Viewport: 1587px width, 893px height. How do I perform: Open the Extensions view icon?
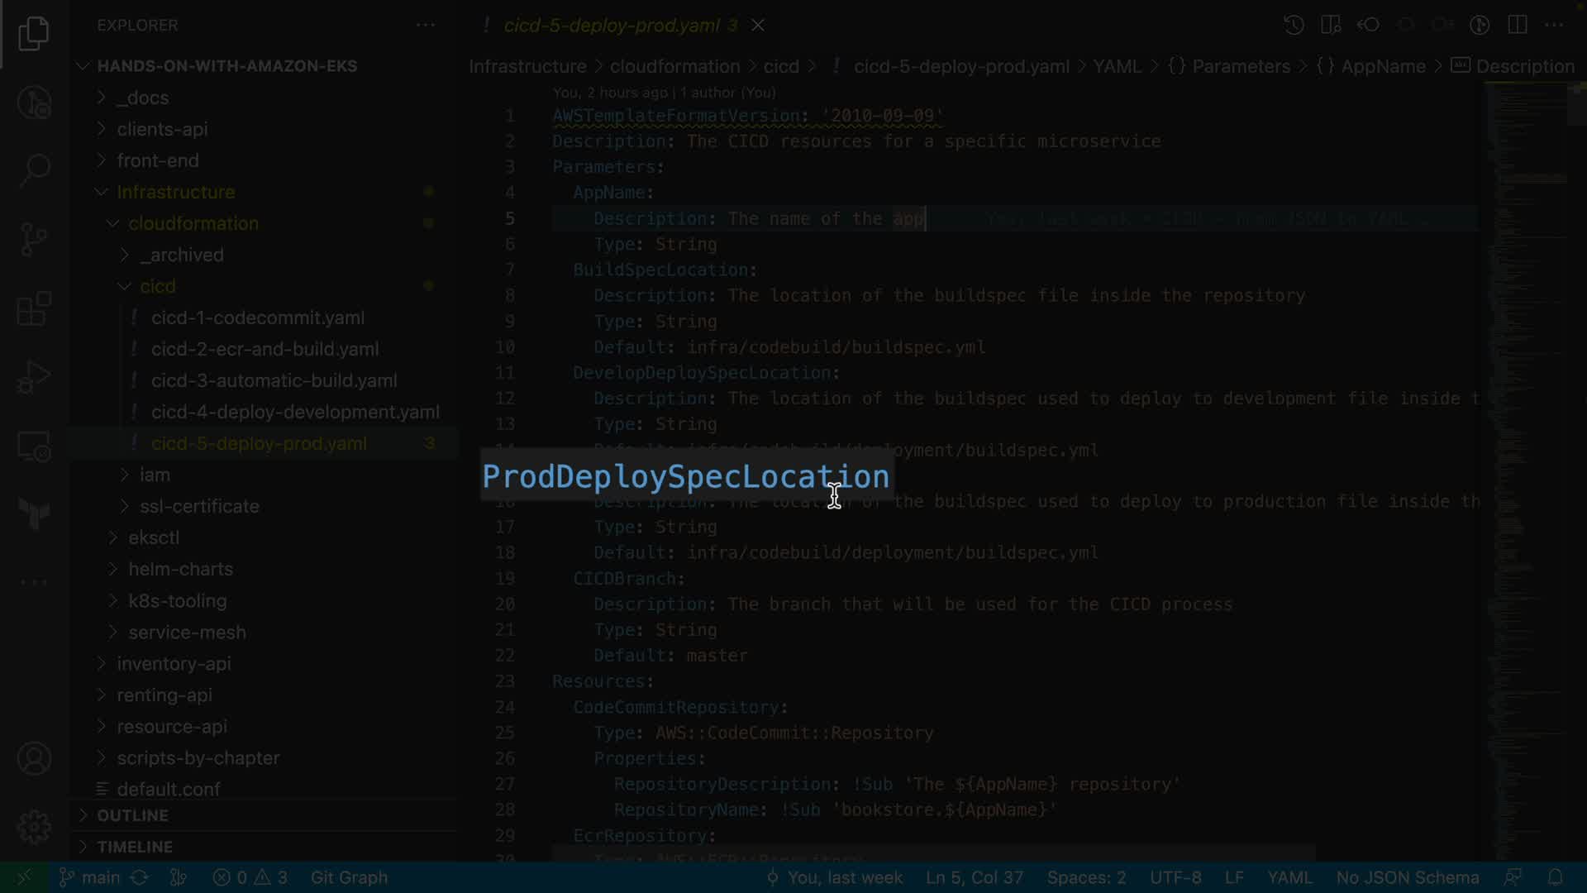[34, 309]
